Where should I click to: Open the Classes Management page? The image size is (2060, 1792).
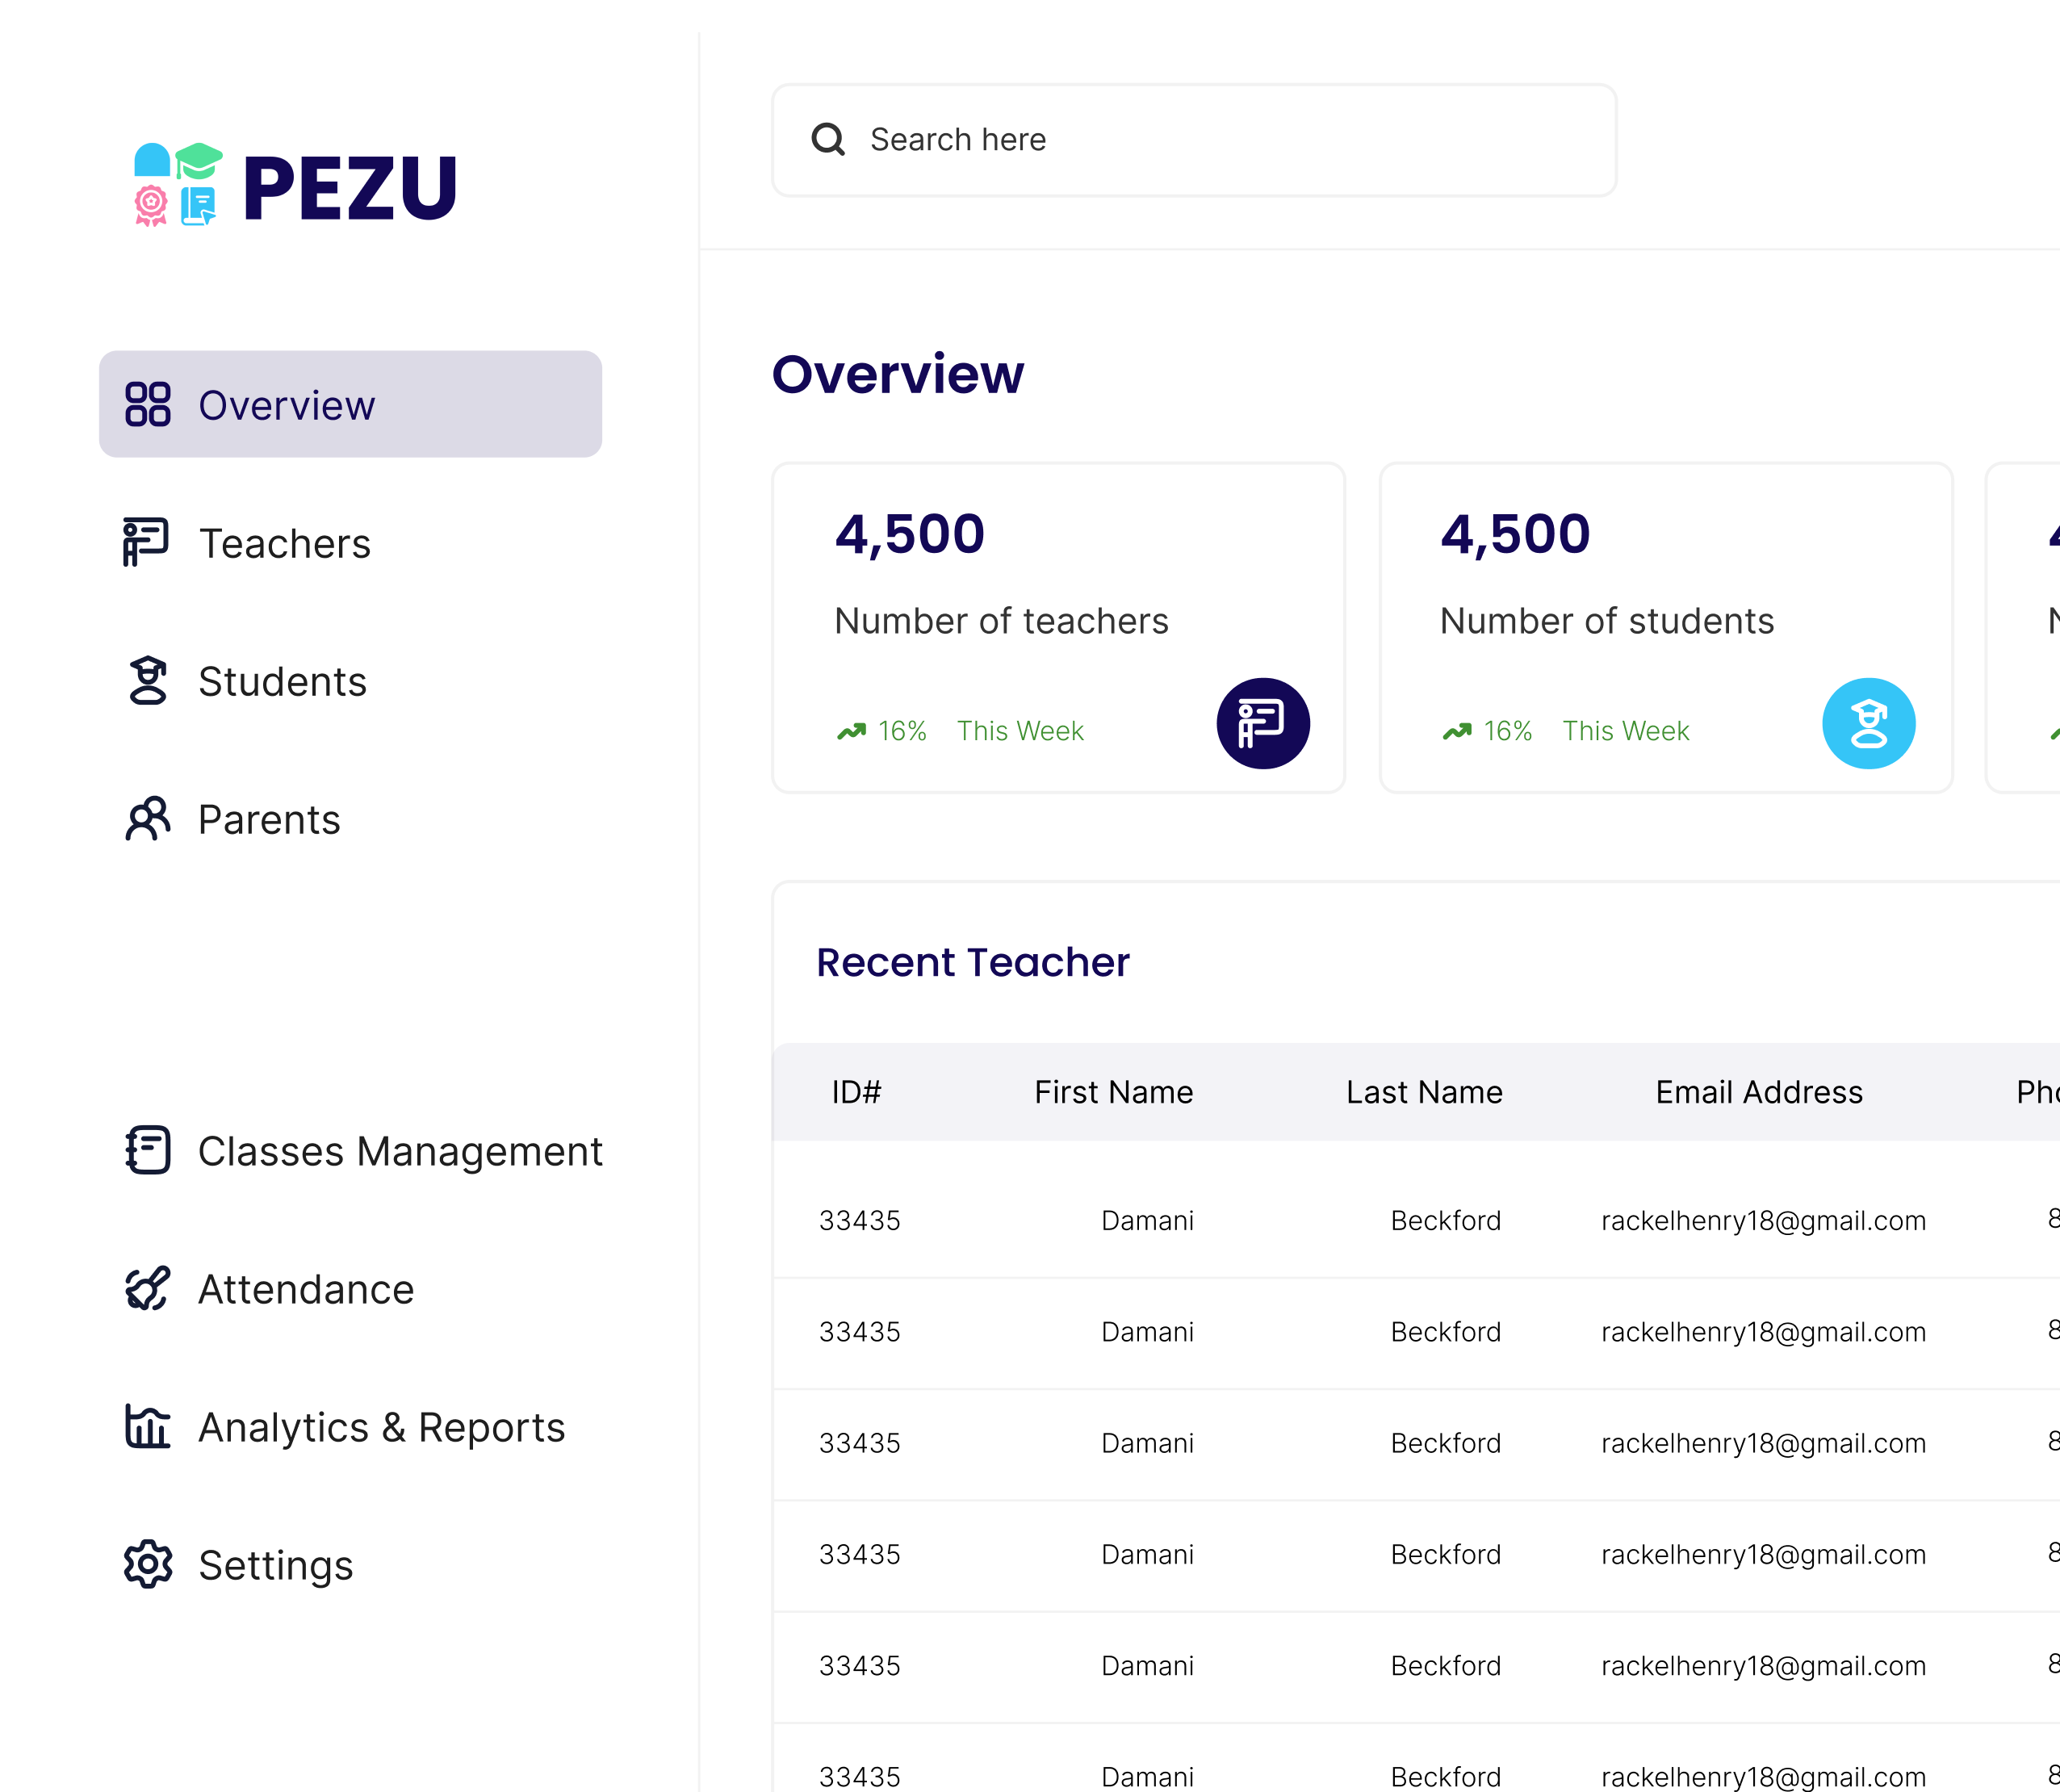coord(400,1151)
